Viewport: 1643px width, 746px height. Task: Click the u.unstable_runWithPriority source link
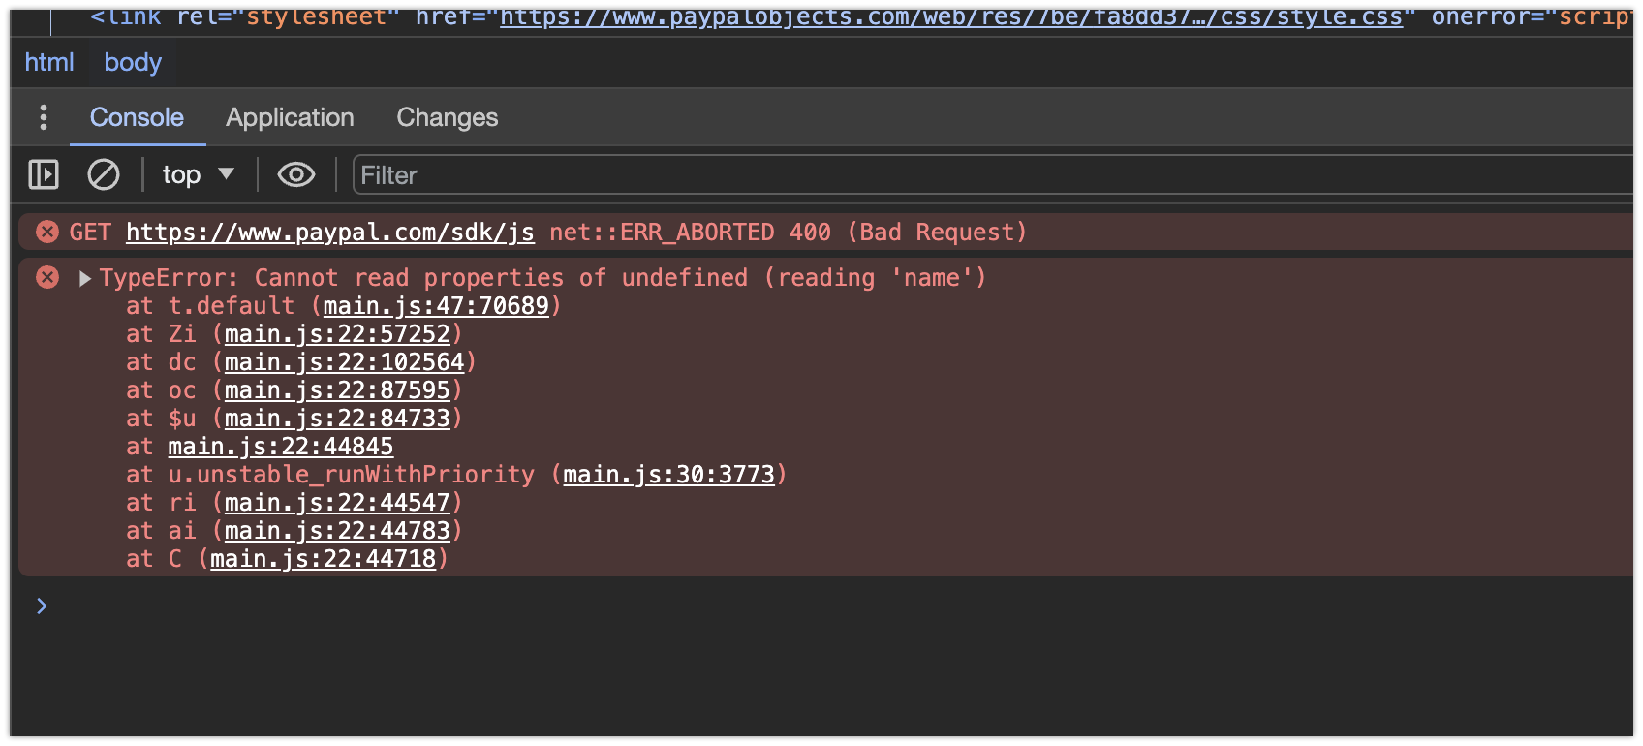(669, 474)
